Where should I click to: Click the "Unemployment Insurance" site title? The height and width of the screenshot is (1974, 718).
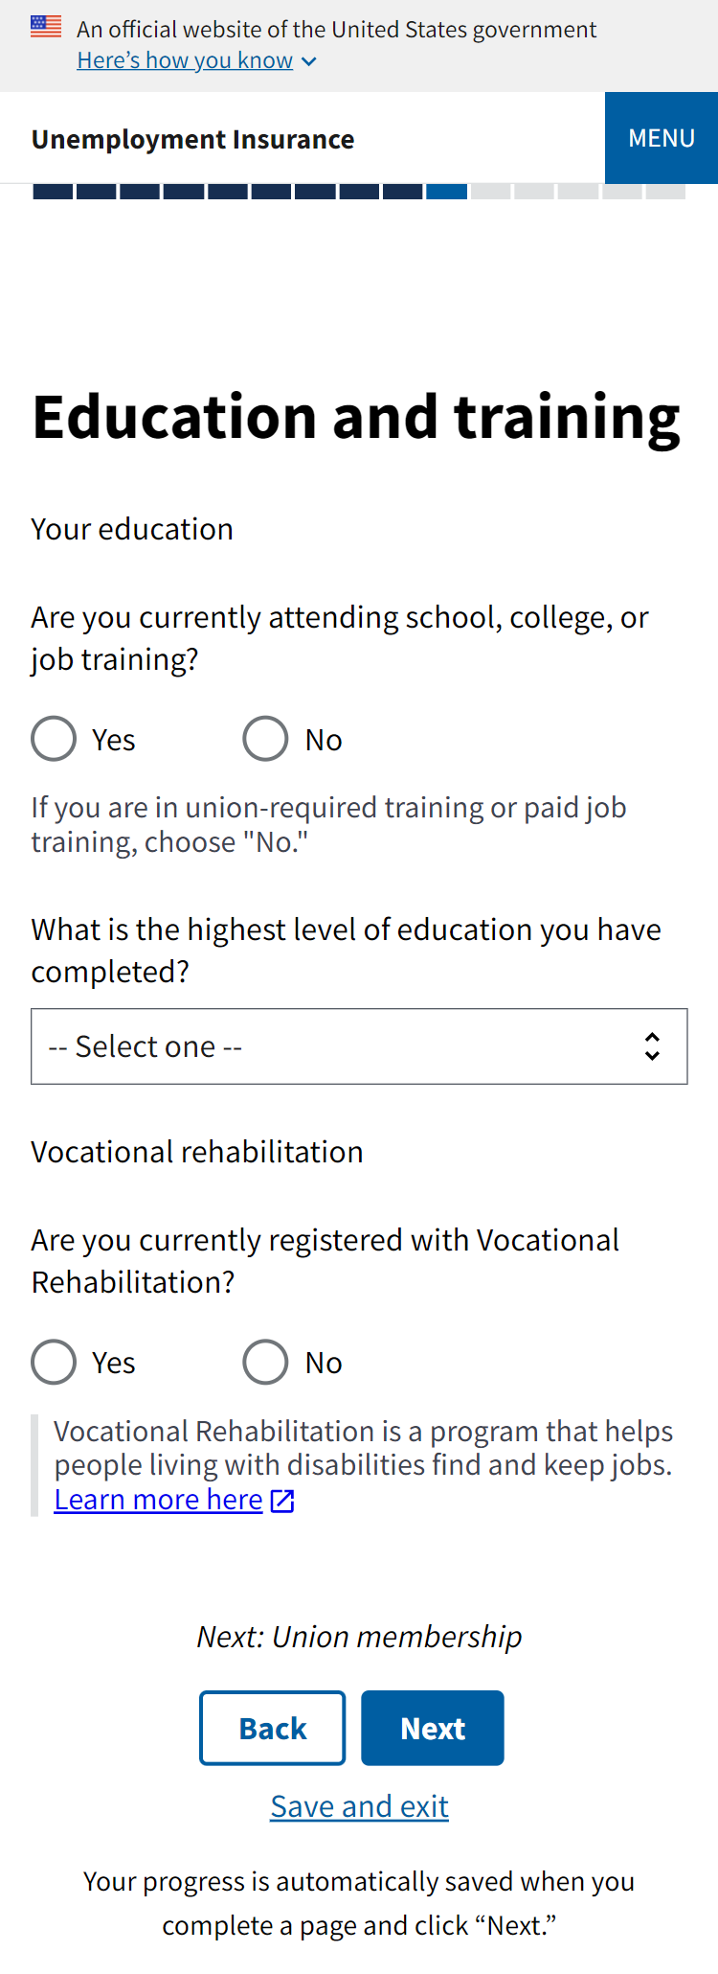pos(192,140)
